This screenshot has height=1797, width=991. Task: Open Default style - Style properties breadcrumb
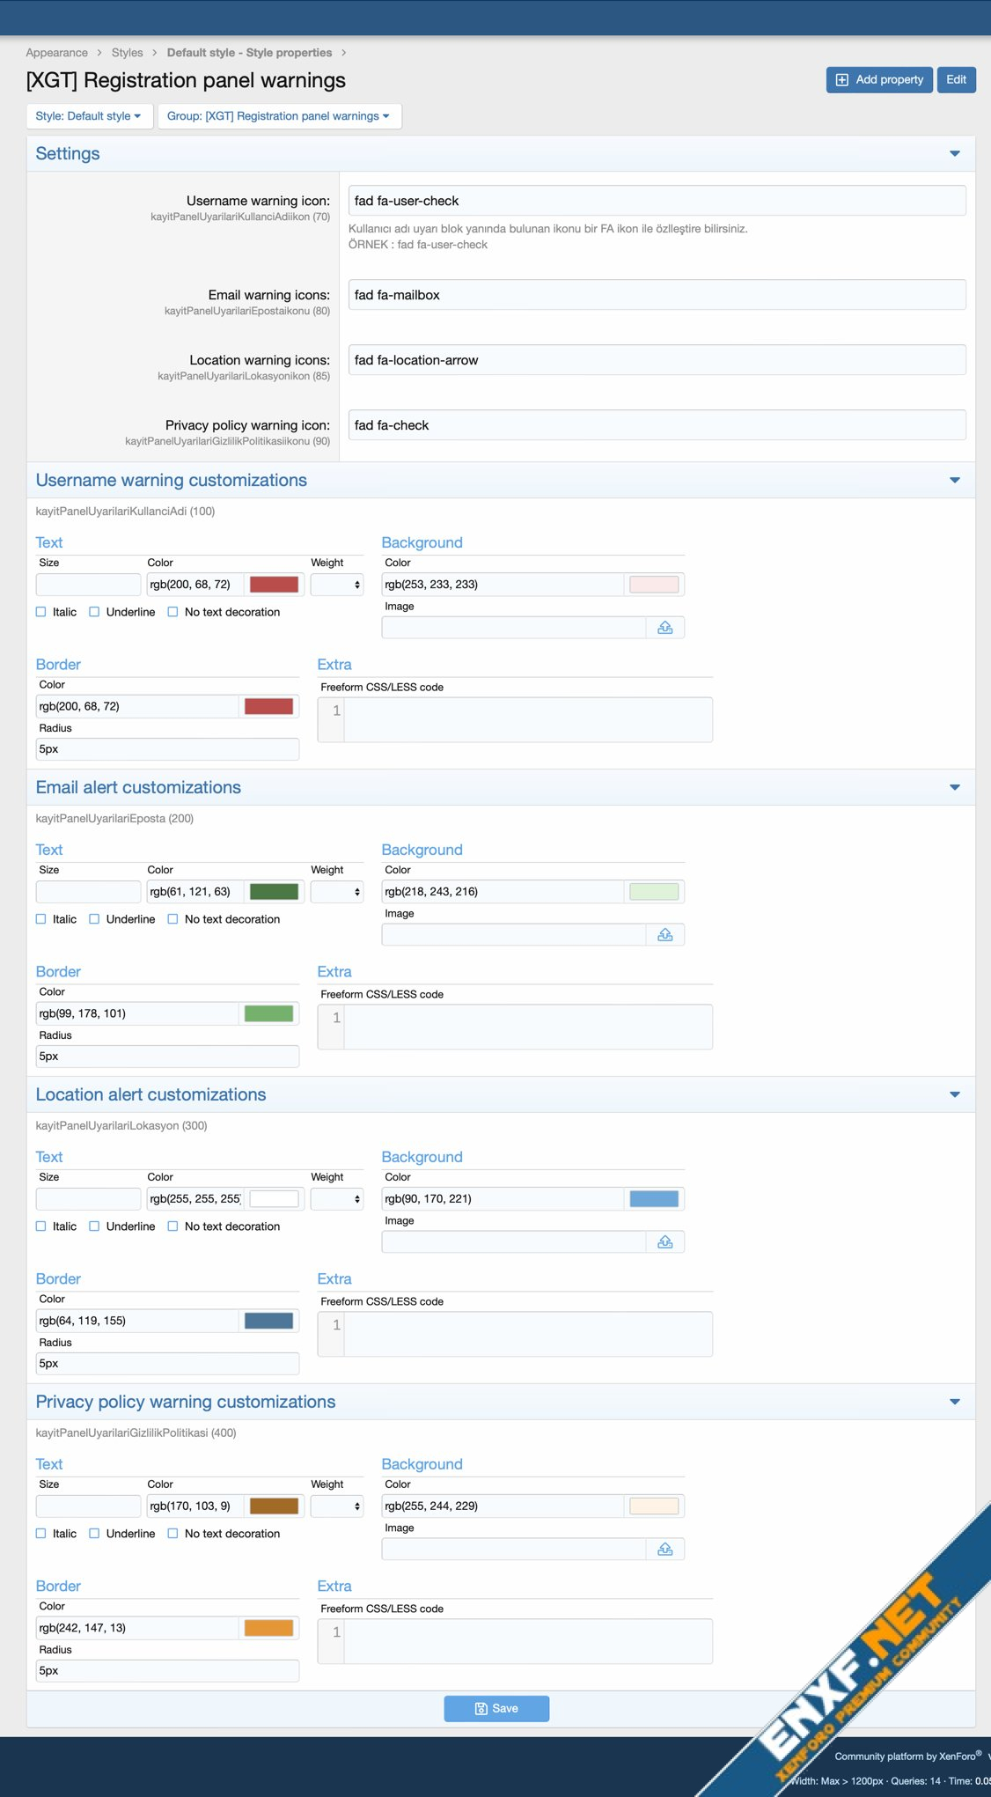click(249, 53)
